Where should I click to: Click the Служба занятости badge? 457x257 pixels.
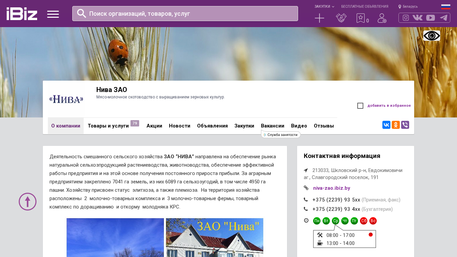point(281,135)
